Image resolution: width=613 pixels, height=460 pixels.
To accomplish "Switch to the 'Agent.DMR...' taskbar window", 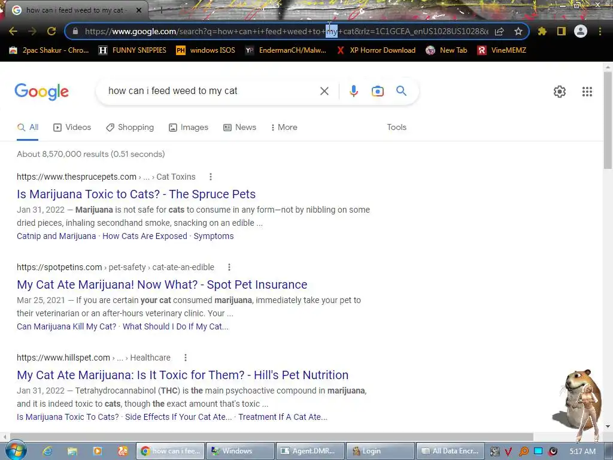I will coord(311,451).
